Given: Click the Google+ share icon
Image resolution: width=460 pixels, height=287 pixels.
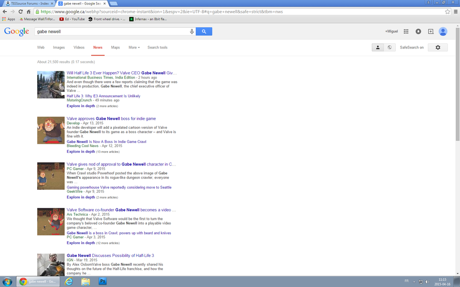Looking at the screenshot, I should click(x=430, y=31).
